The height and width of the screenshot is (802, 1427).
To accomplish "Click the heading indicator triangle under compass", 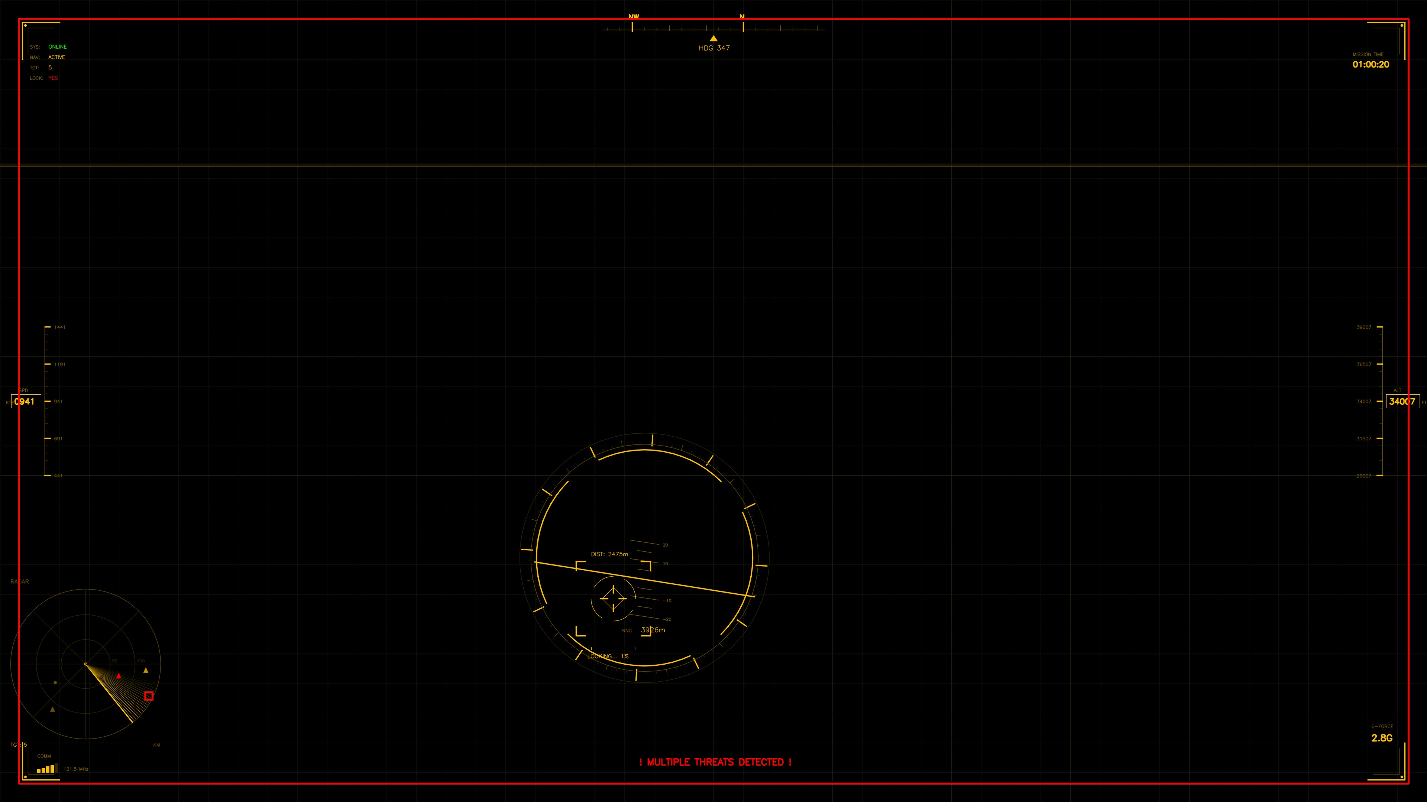I will (713, 38).
